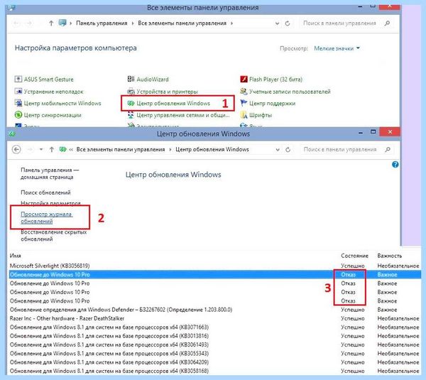
Task: Click the Устранение неполадок icon
Action: (x=18, y=92)
